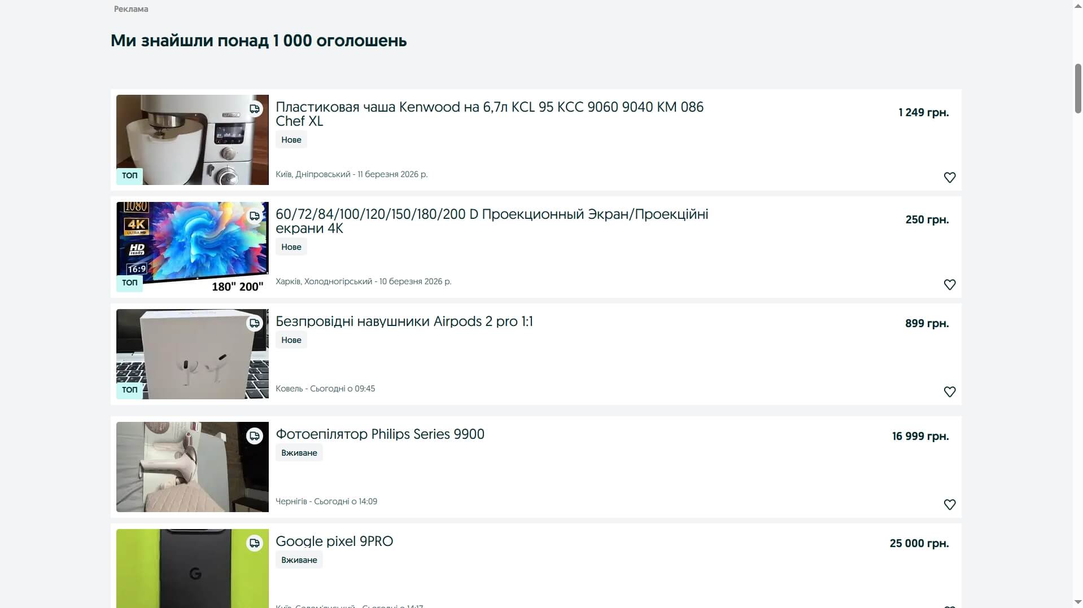Save Airpods 2 pro listing to favorites
Screen dimensions: 1083x608
[x=949, y=392]
